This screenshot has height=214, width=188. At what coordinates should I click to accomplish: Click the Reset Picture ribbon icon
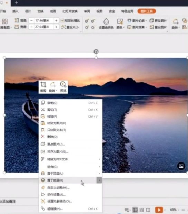tap(152, 27)
